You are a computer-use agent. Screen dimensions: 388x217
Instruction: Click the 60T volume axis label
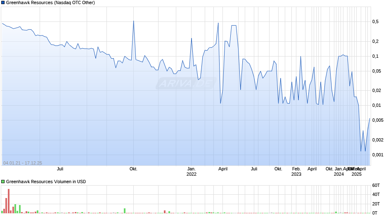click(376, 185)
